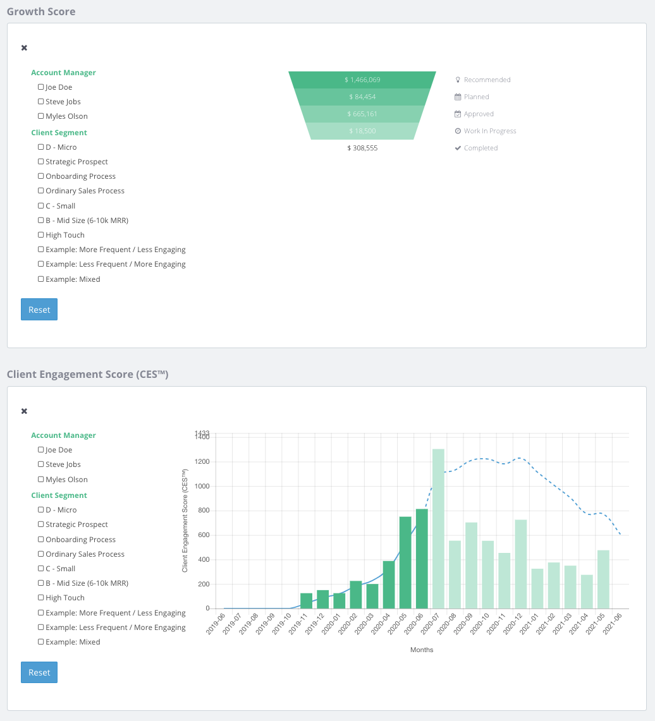Click the Client Engagement Score (CES™) section heading
655x721 pixels.
pos(87,374)
